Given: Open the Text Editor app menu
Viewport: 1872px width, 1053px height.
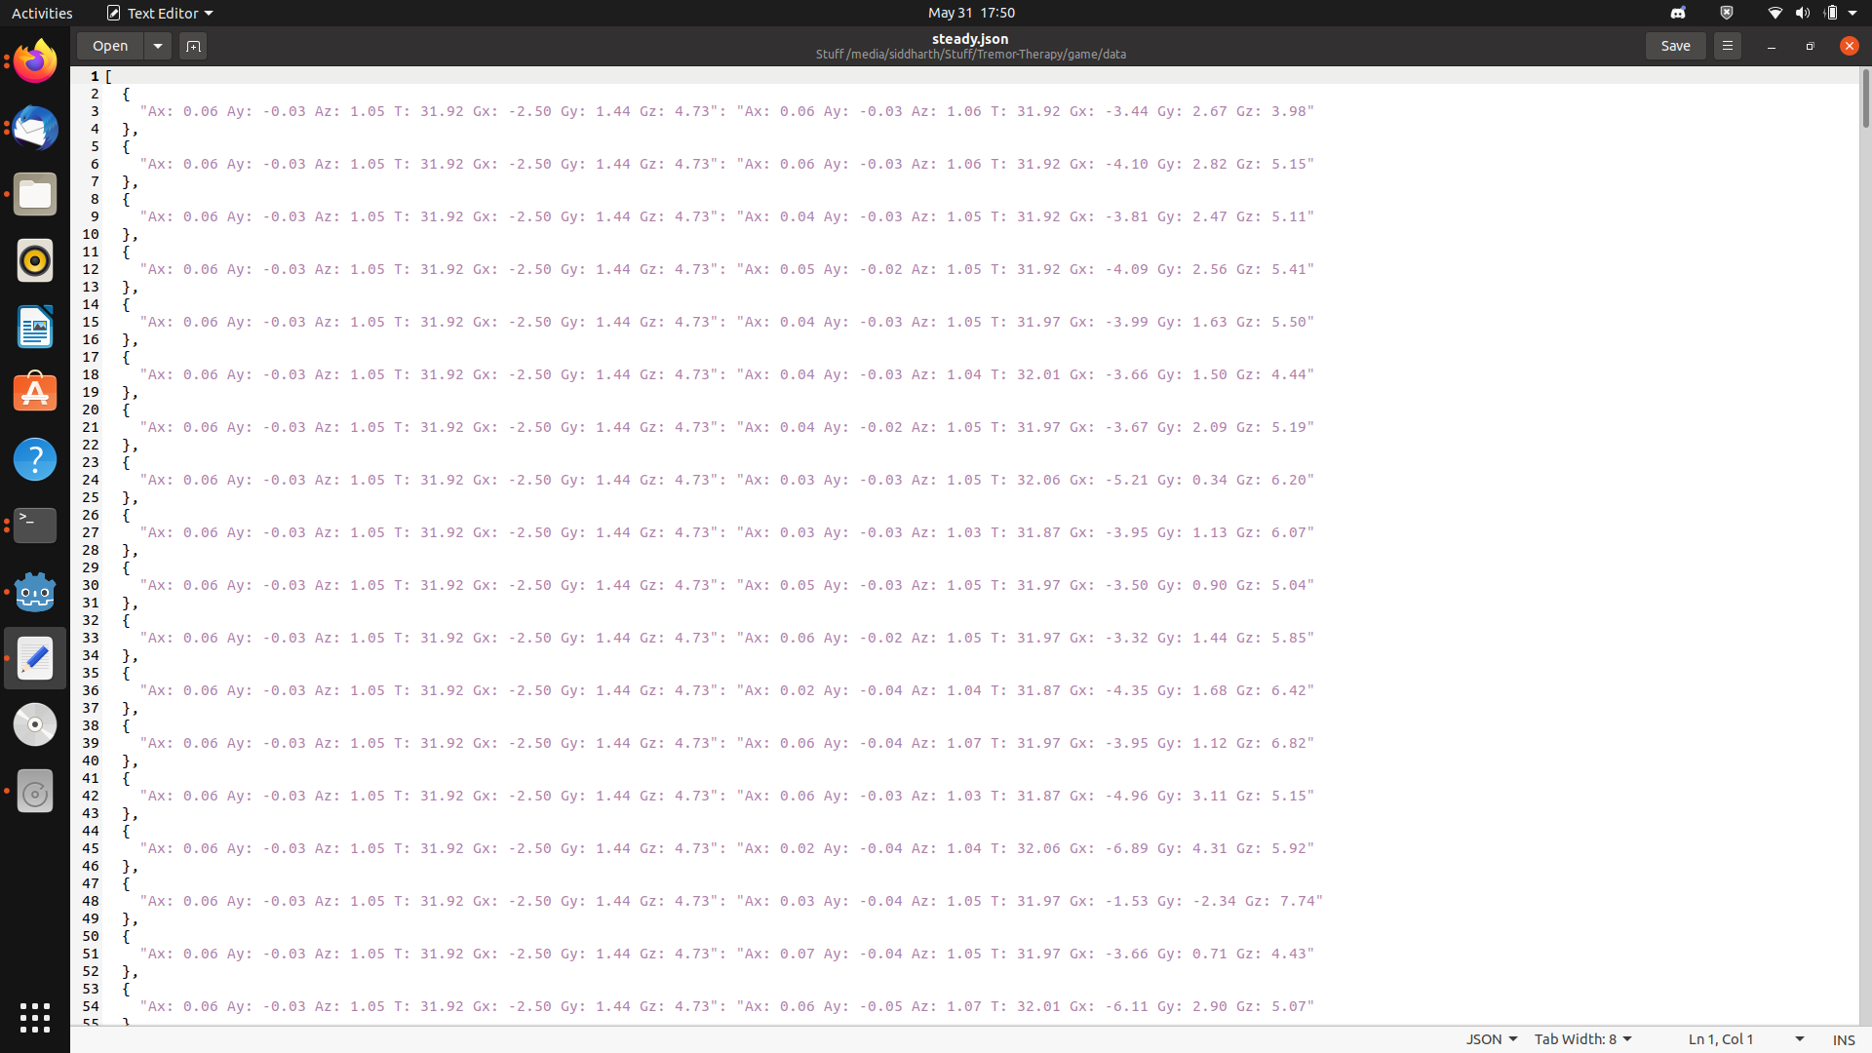Looking at the screenshot, I should pos(159,13).
